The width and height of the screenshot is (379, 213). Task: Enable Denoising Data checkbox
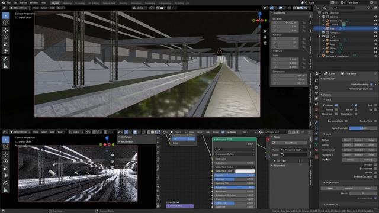pos(346,121)
